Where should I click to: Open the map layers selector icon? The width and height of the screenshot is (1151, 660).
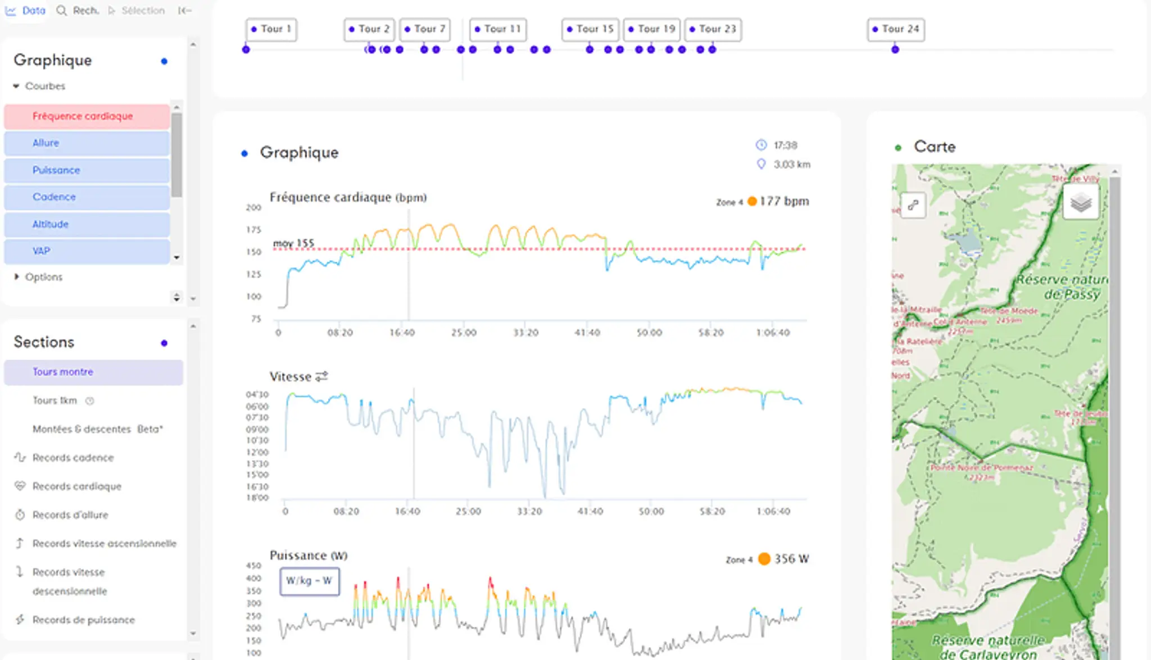(1080, 203)
